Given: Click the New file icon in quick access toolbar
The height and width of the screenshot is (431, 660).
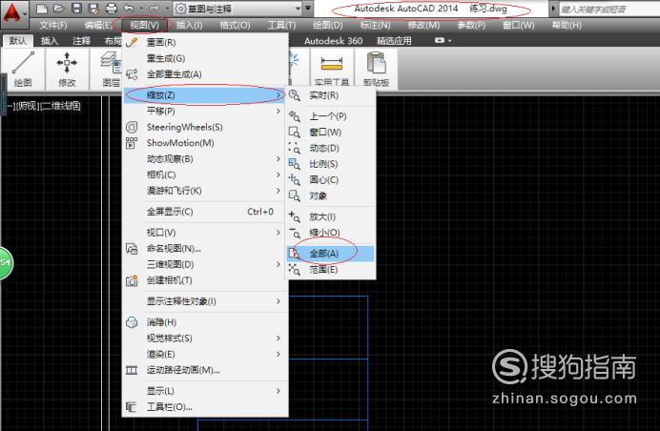Looking at the screenshot, I should click(x=42, y=9).
